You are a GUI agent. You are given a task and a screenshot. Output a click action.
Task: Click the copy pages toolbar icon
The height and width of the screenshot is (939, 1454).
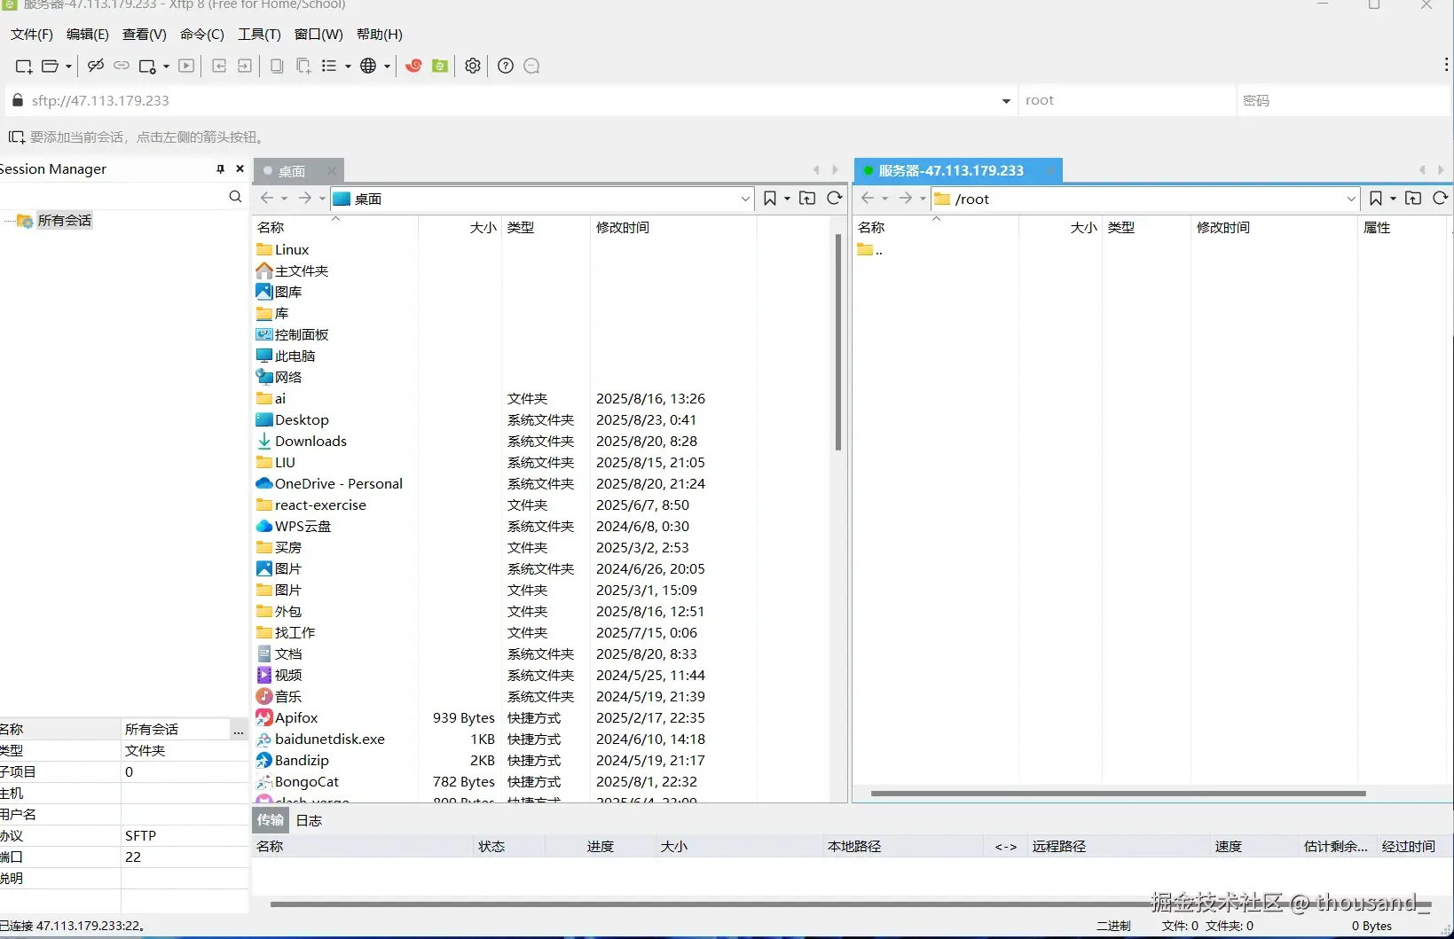tap(277, 66)
